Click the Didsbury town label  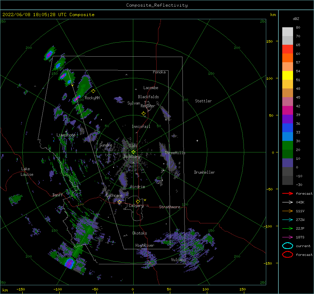[x=132, y=157]
